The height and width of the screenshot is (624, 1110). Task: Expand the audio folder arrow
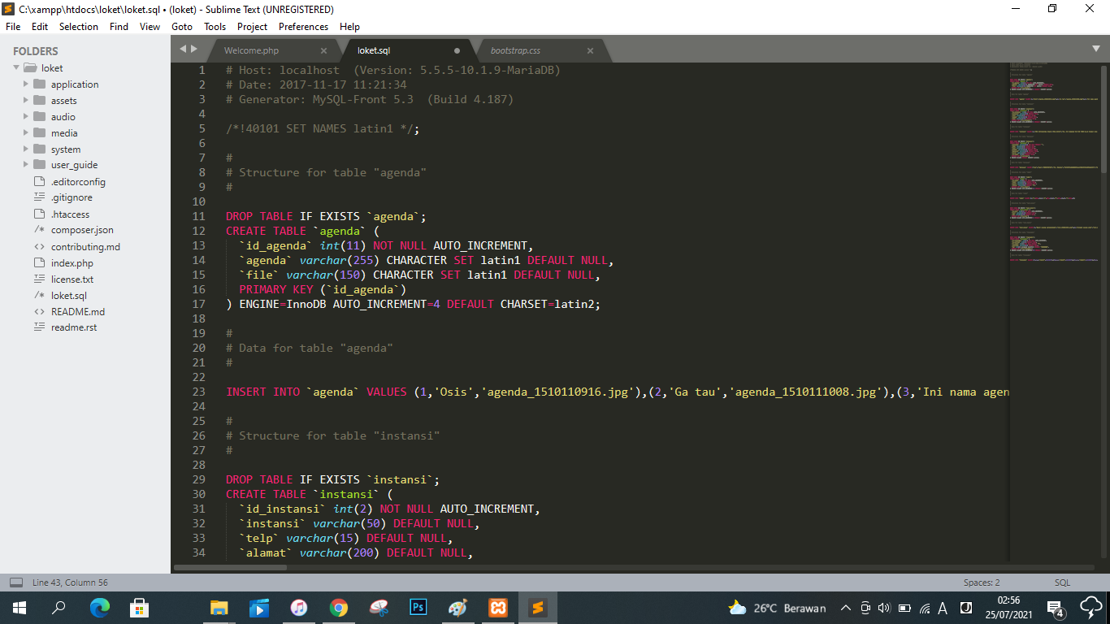coord(26,117)
